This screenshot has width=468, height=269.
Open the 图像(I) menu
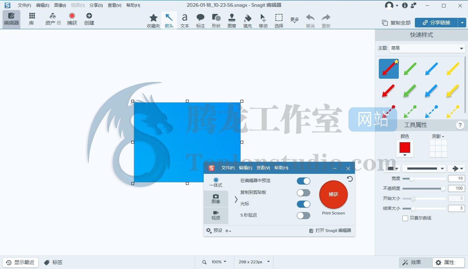[60, 5]
